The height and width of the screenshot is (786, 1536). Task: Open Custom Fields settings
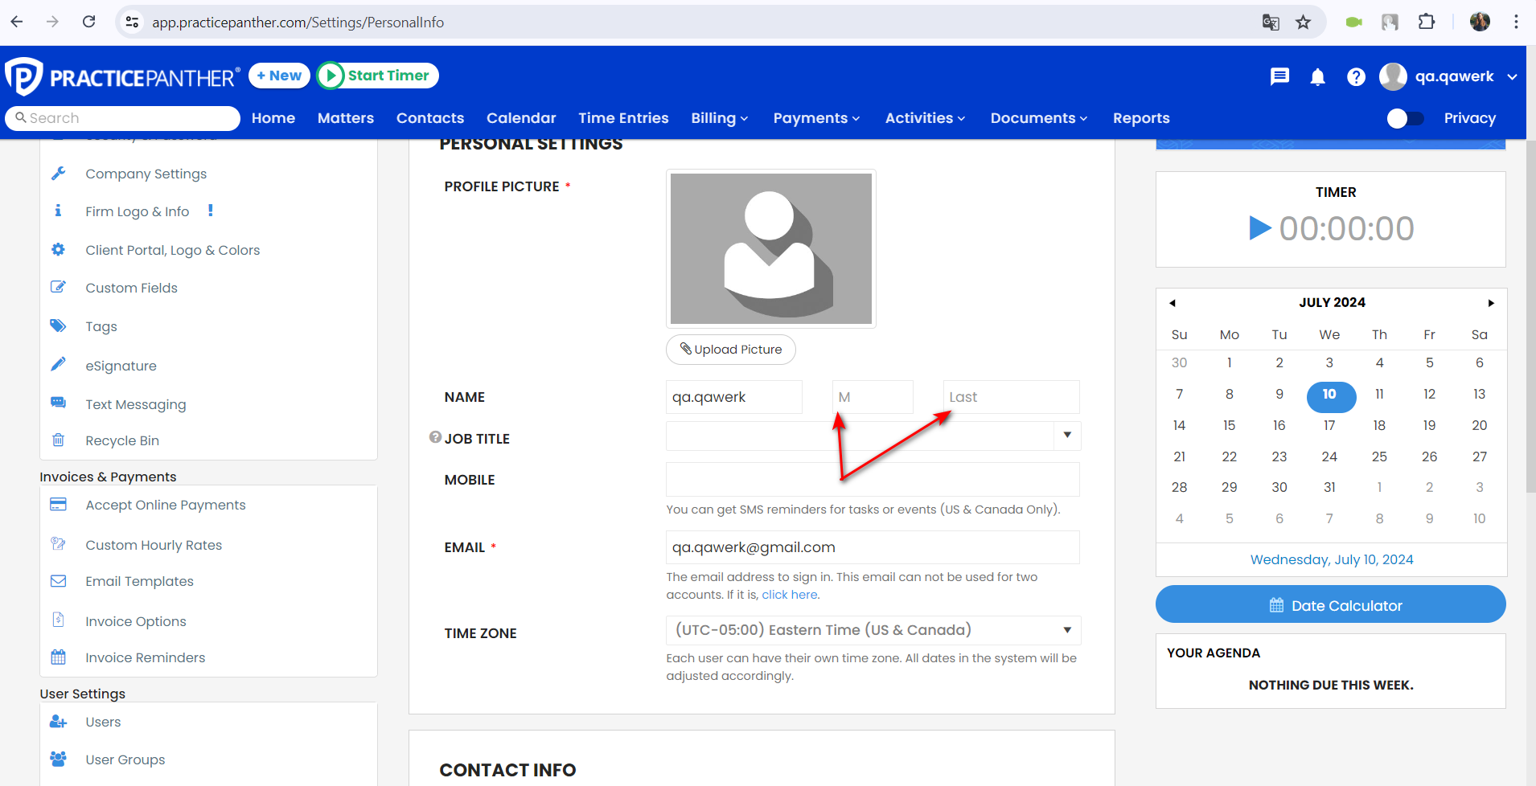pyautogui.click(x=131, y=288)
